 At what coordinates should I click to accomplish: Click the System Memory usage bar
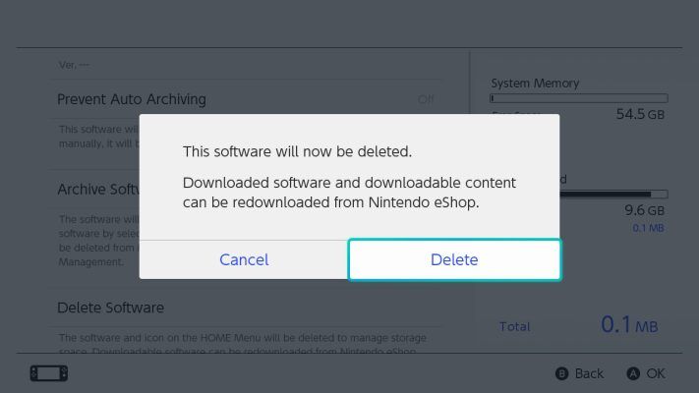tap(579, 98)
